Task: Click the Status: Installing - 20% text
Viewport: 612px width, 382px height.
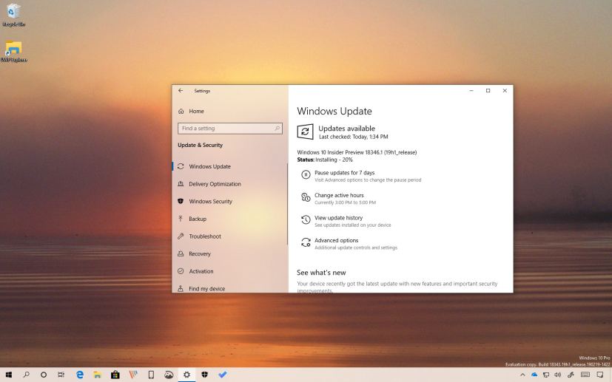Action: 325,160
